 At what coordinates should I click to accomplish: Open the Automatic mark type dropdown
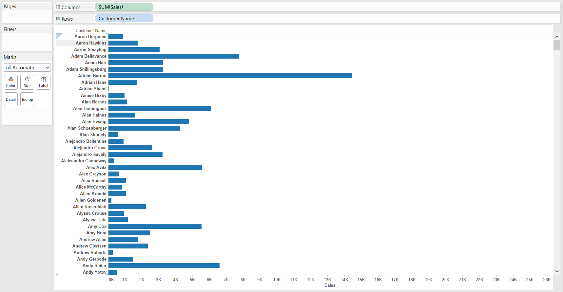point(27,68)
